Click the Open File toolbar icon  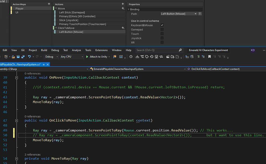click(14, 57)
